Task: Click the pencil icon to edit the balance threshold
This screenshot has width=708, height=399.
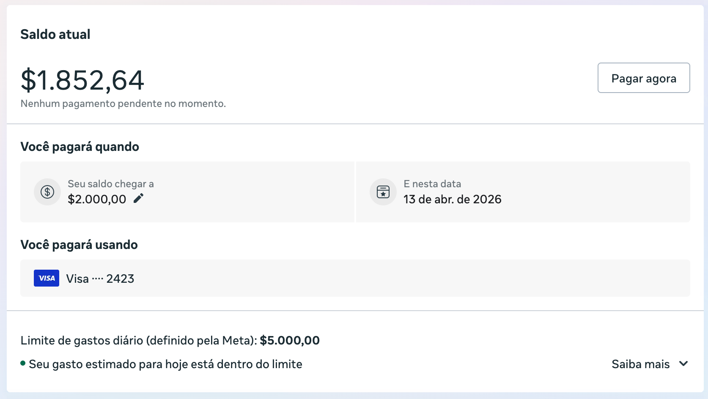Action: click(x=138, y=199)
